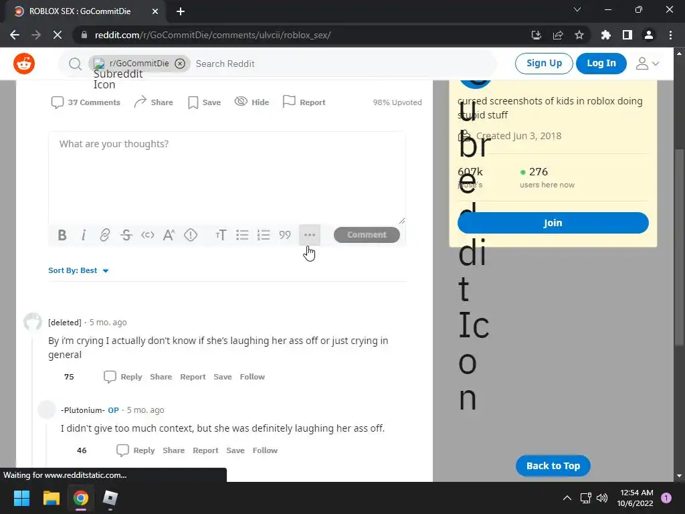
Task: Save the comment with 75 points
Action: 222,377
